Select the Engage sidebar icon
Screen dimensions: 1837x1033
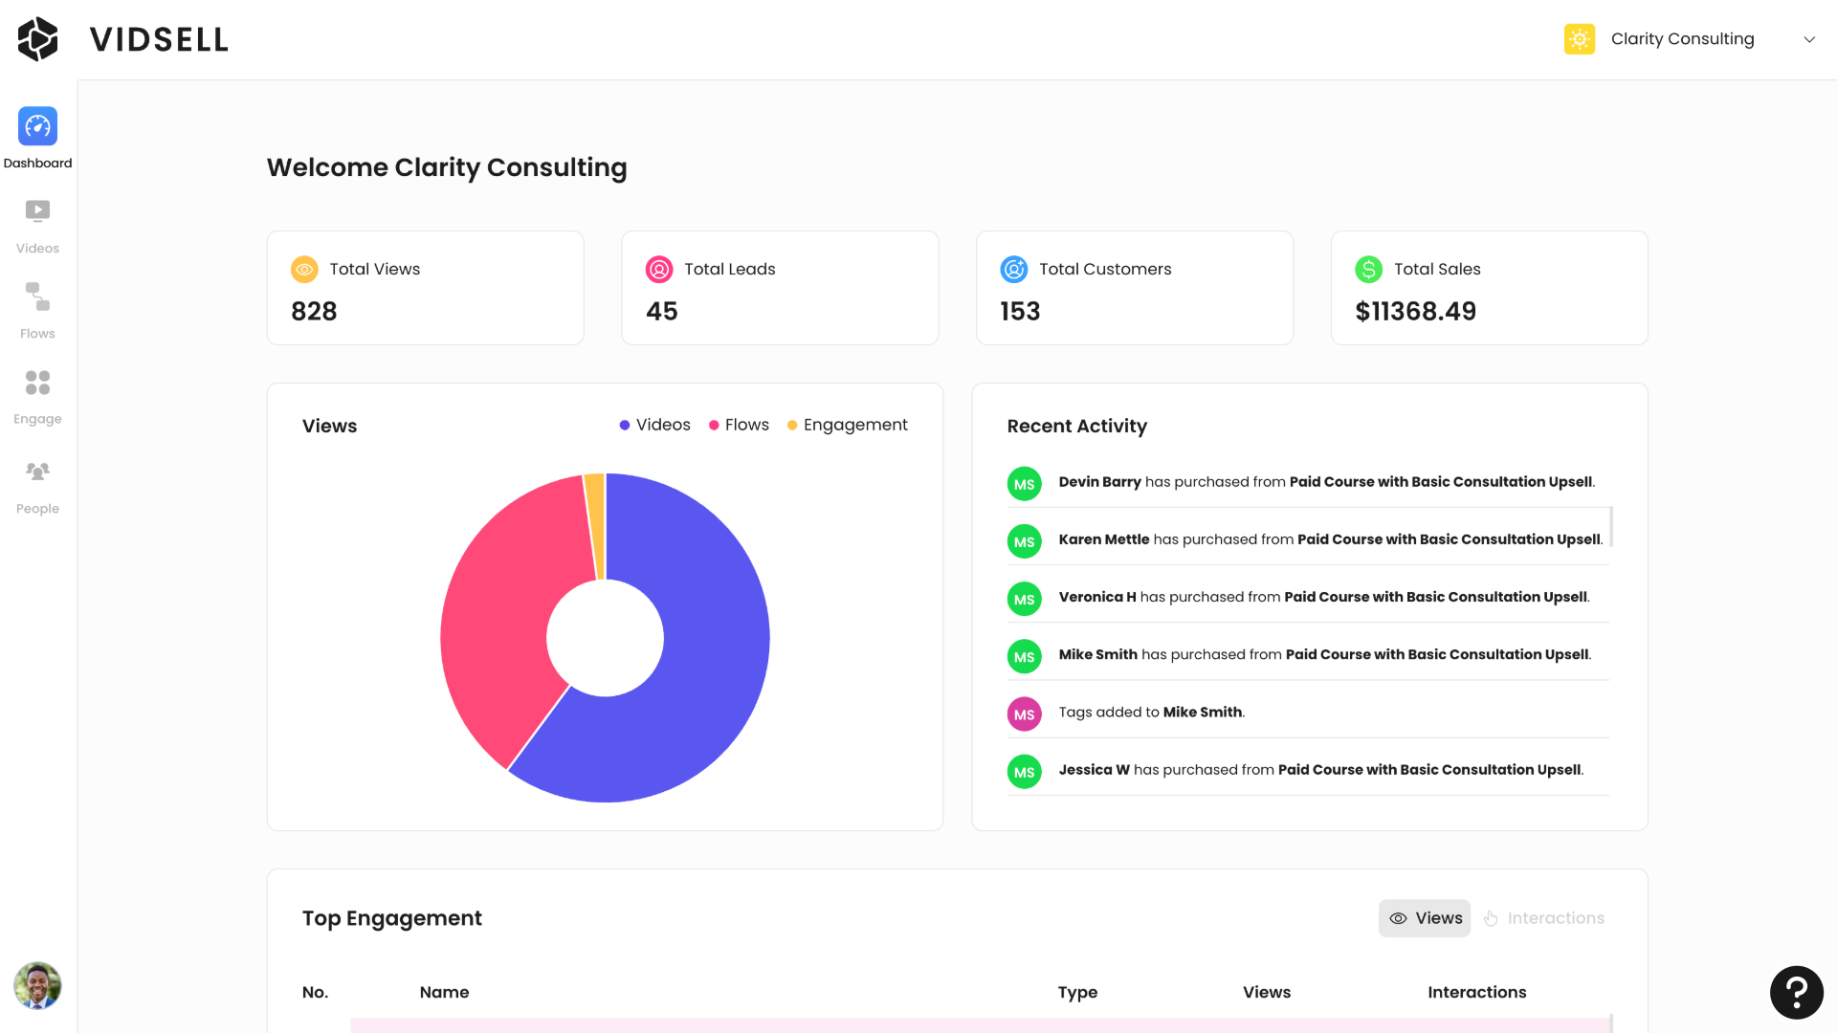[37, 383]
